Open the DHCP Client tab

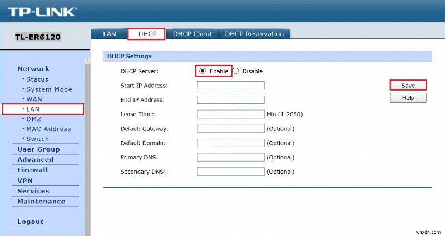point(192,34)
